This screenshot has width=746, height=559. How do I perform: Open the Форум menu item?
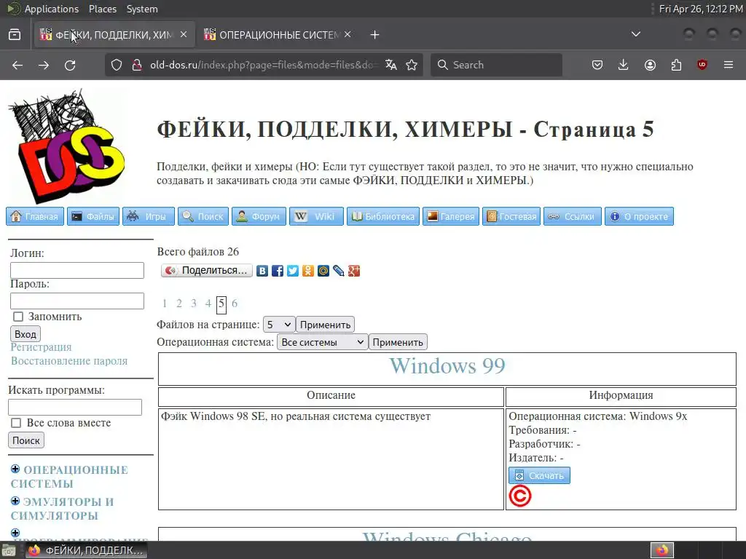coord(259,216)
